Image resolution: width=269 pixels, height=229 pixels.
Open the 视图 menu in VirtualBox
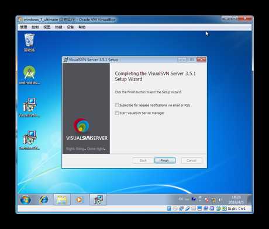[47, 27]
